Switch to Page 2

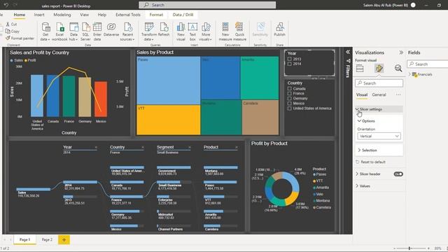click(x=47, y=239)
